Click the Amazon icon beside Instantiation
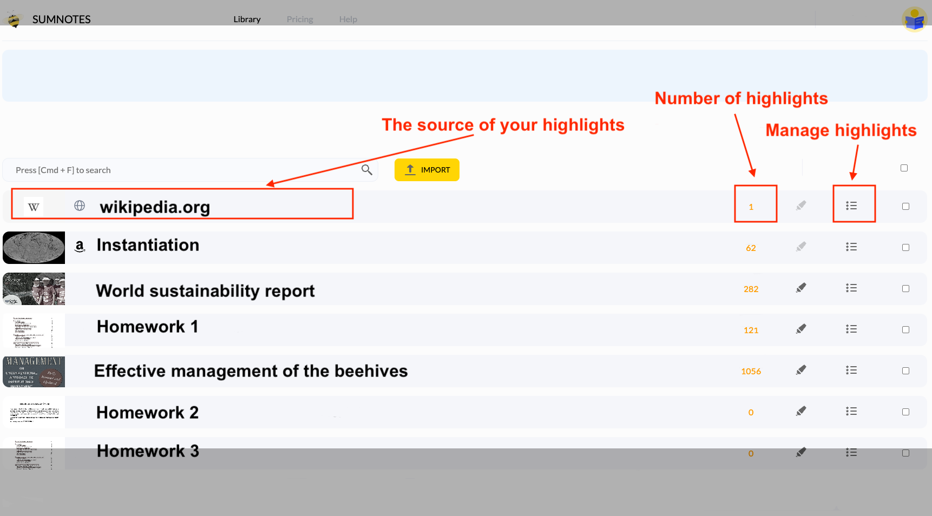This screenshot has width=932, height=516. coord(80,247)
